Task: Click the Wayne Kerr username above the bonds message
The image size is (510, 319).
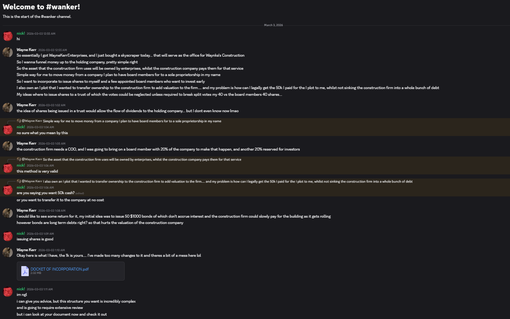Action: (27, 210)
